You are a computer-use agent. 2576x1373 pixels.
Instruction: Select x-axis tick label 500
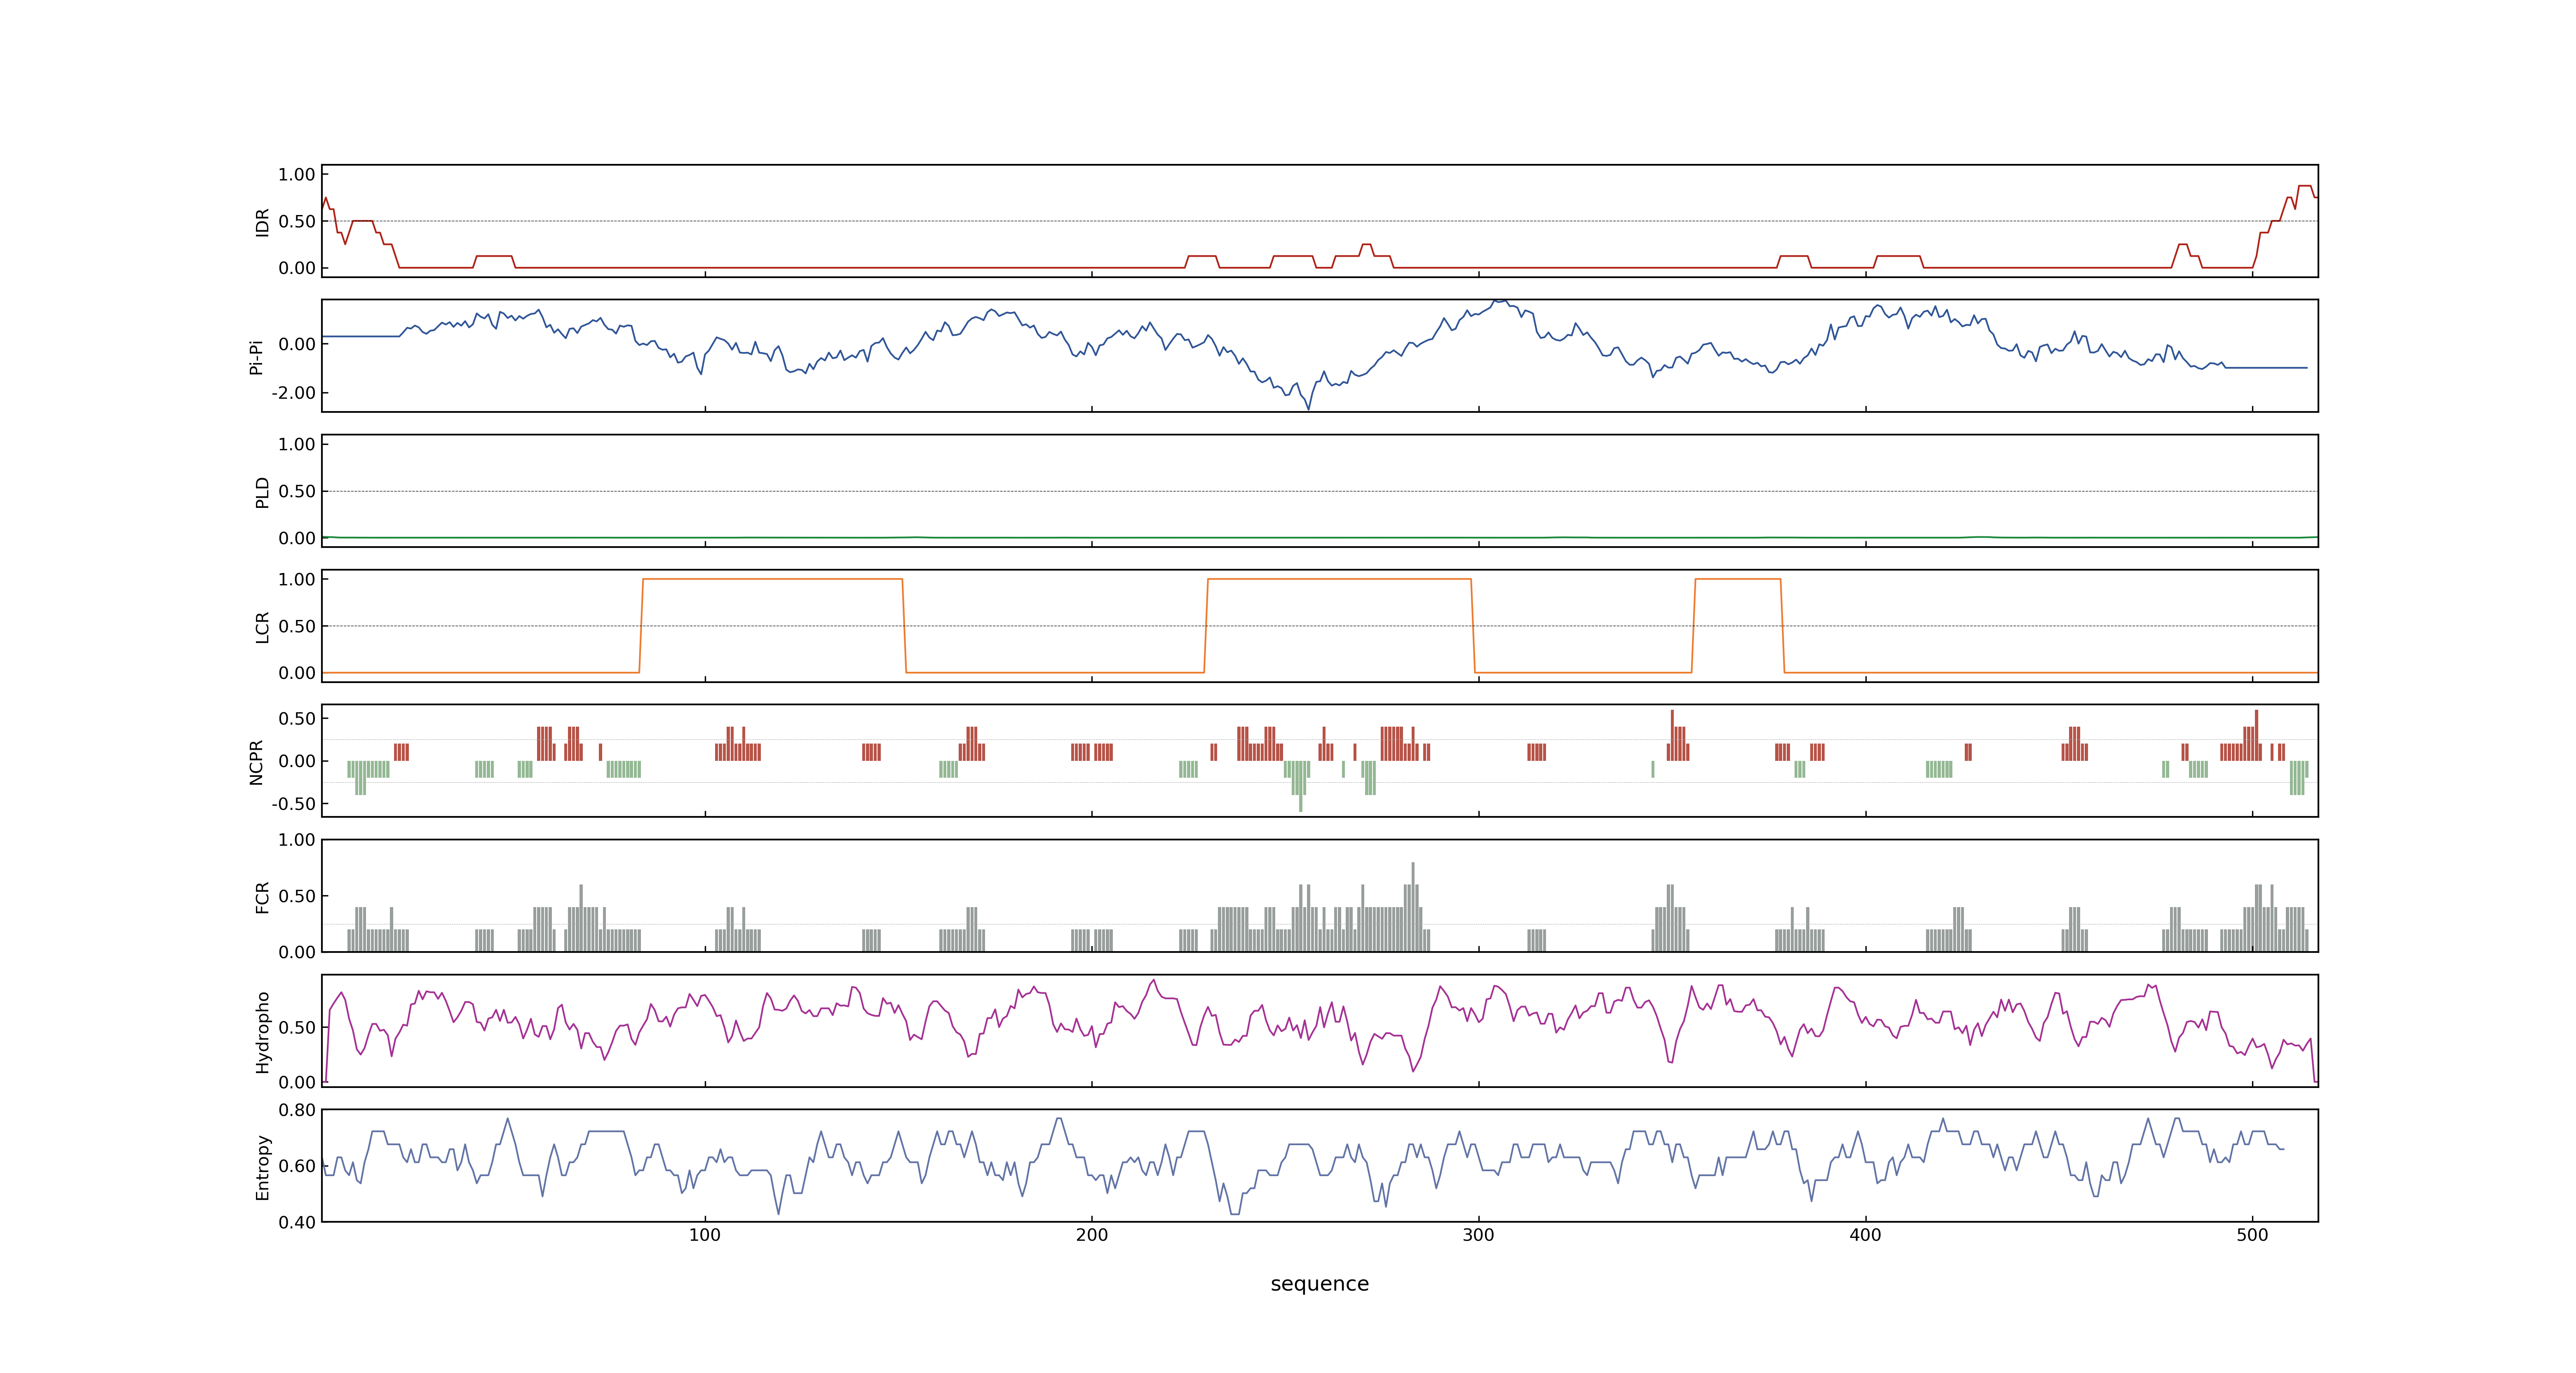coord(2252,1235)
